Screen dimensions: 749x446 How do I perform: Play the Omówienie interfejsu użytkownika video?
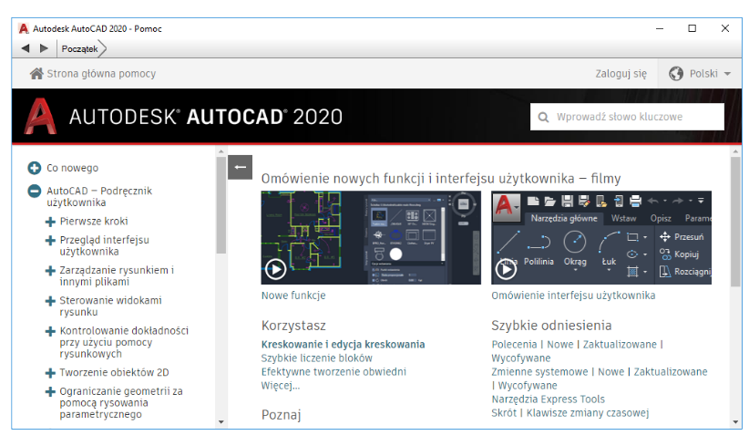pos(506,269)
